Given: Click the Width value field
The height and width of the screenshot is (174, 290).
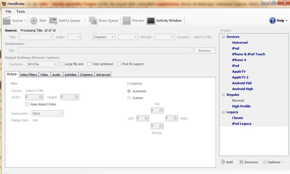Looking at the screenshot, I should (x=32, y=97).
